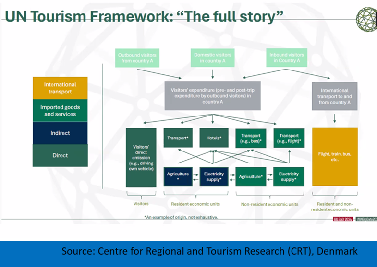Select the gray International transport to and from box
377x267 pixels.
335,96
